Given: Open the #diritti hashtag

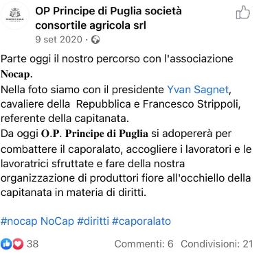Looking at the screenshot, I should coord(93,221).
